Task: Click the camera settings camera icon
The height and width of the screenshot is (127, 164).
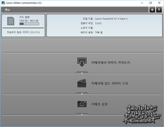Action: [82, 104]
